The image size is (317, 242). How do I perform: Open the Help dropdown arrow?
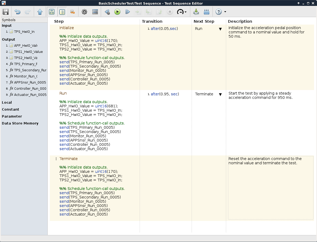click(225, 12)
